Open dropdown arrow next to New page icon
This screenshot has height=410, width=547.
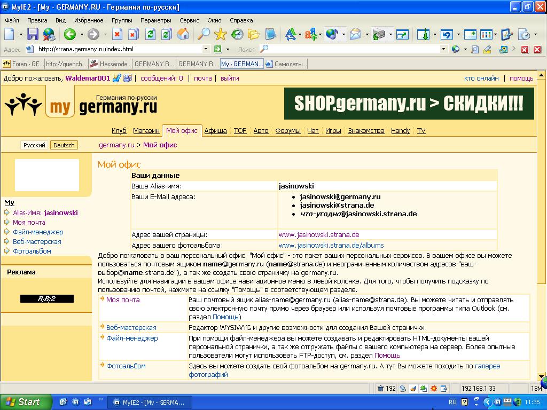click(21, 34)
